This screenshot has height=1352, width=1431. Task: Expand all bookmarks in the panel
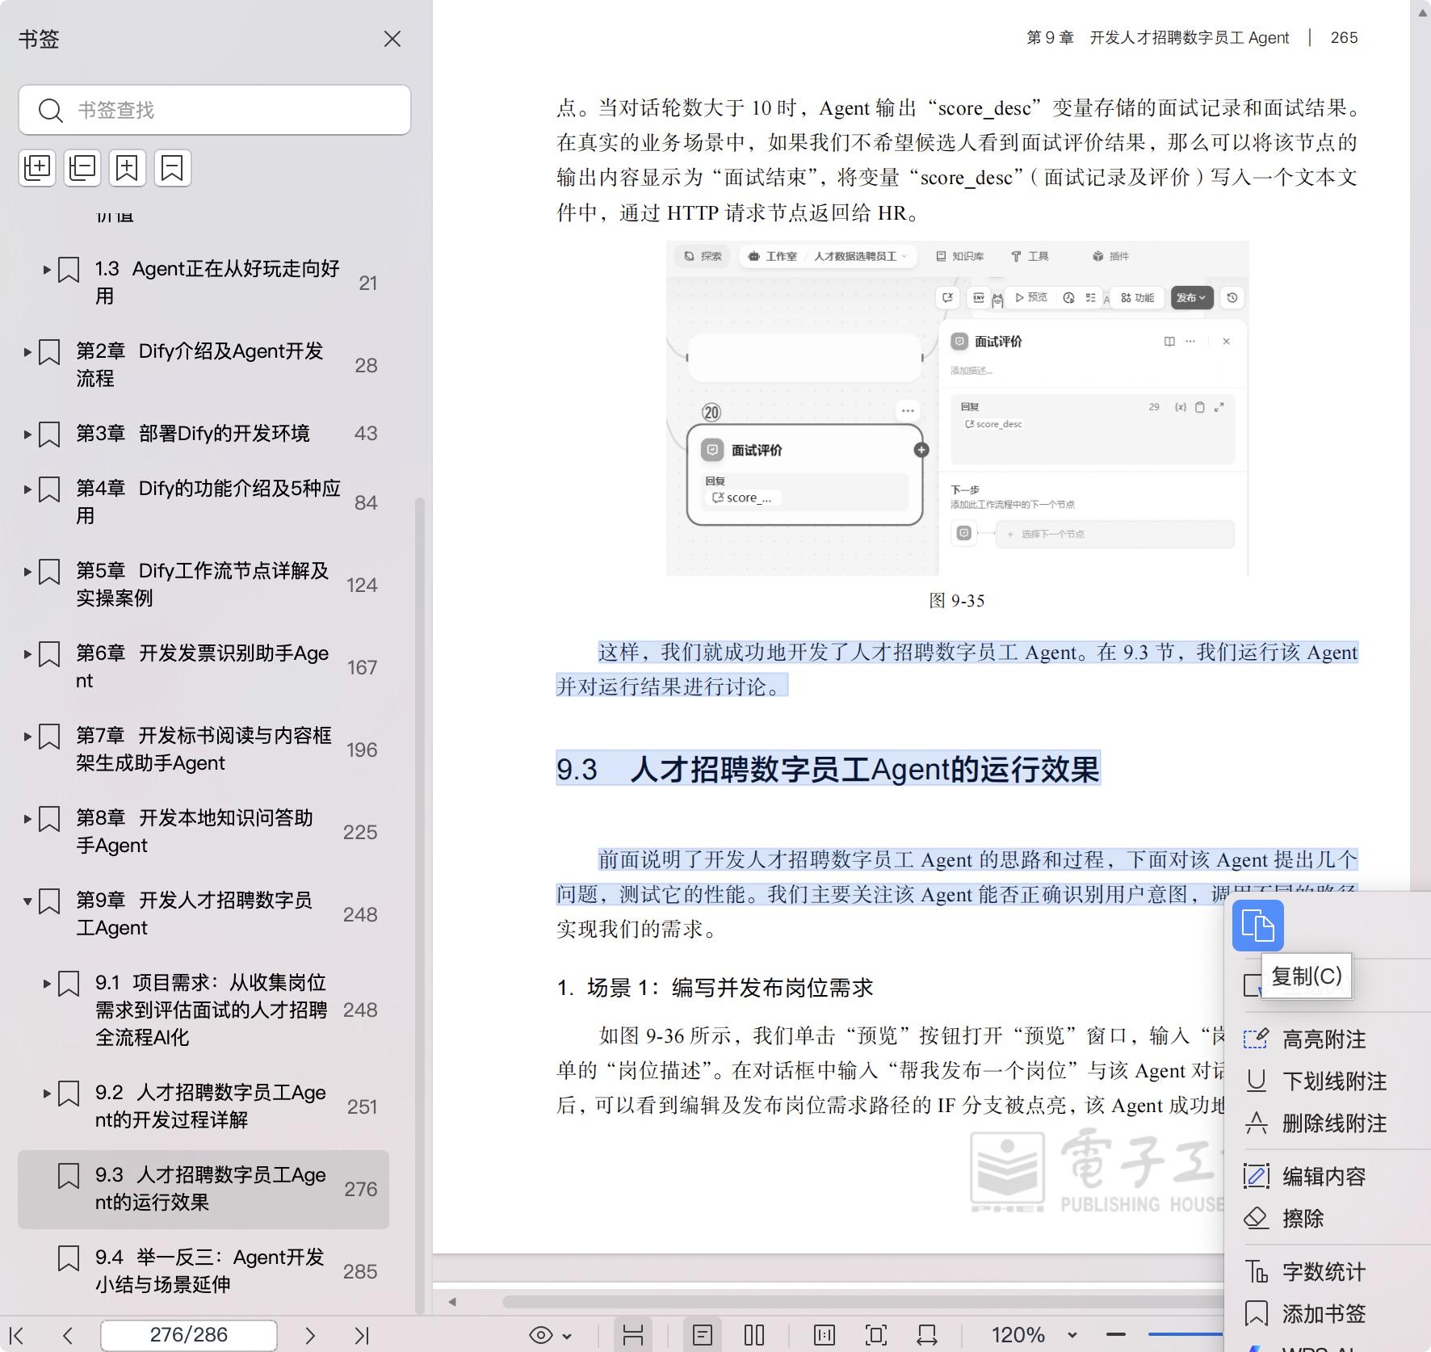36,168
